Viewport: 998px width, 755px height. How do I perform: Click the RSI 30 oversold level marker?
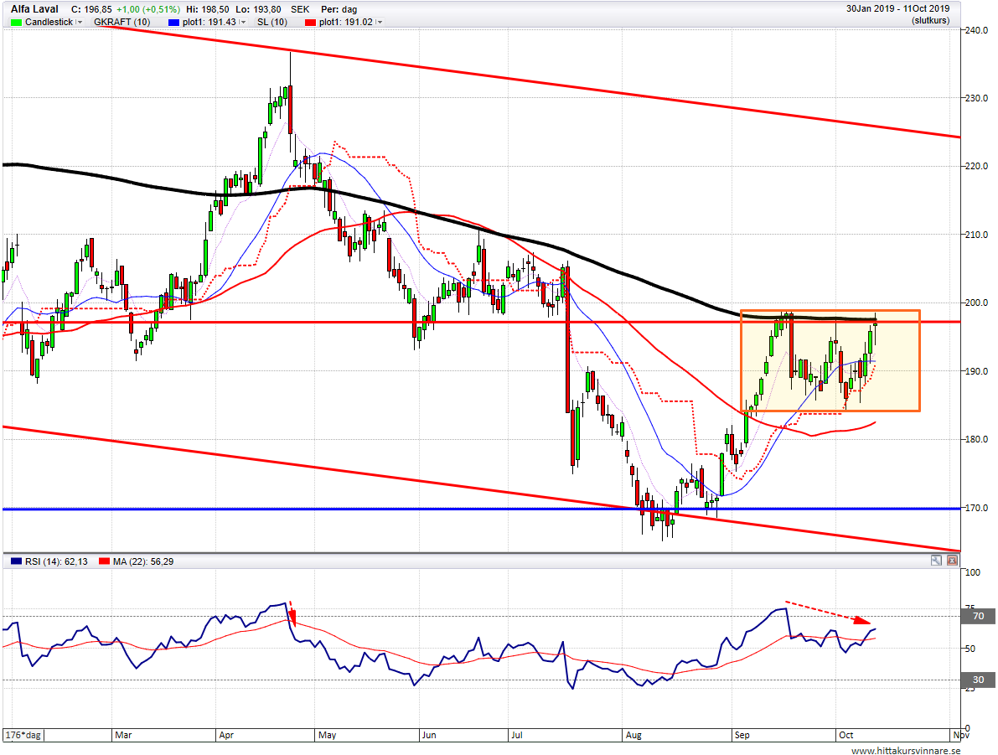coord(978,680)
